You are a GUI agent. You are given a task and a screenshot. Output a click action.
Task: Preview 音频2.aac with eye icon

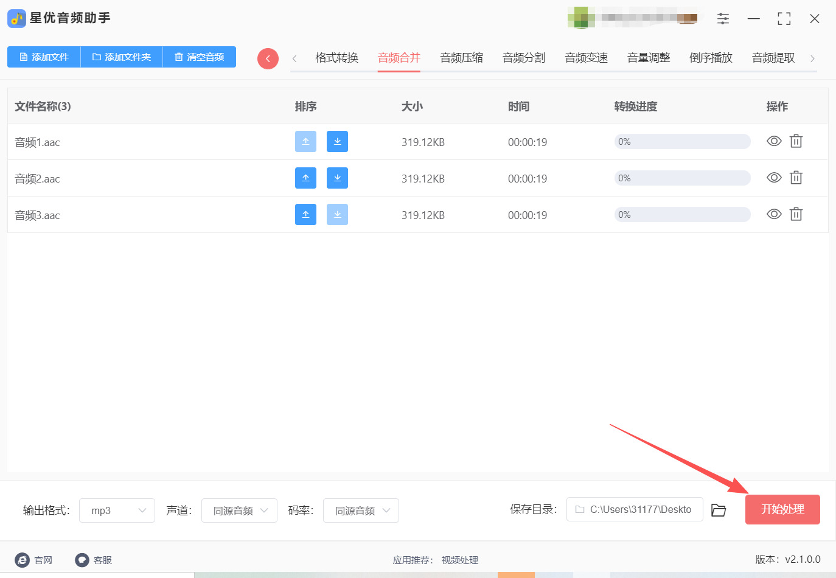774,178
